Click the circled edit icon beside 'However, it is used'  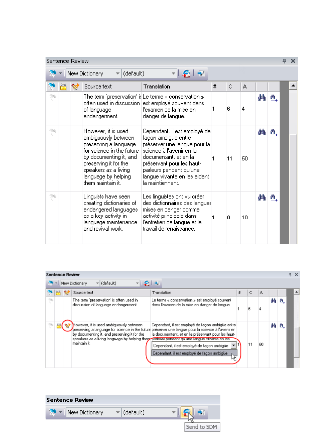pyautogui.click(x=67, y=326)
